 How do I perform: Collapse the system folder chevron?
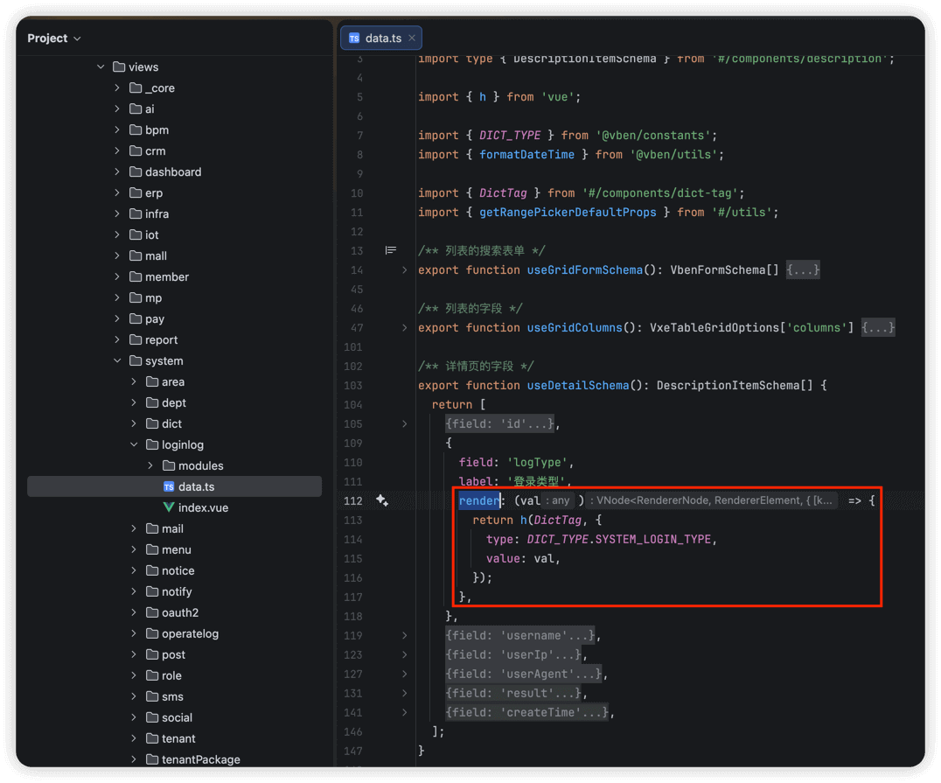click(117, 360)
